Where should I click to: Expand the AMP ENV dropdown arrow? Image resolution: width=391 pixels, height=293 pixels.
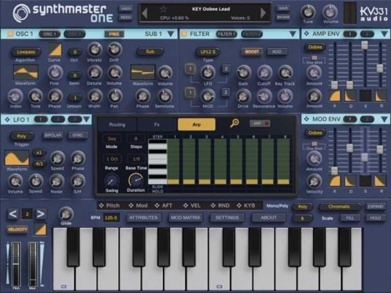pyautogui.click(x=384, y=34)
